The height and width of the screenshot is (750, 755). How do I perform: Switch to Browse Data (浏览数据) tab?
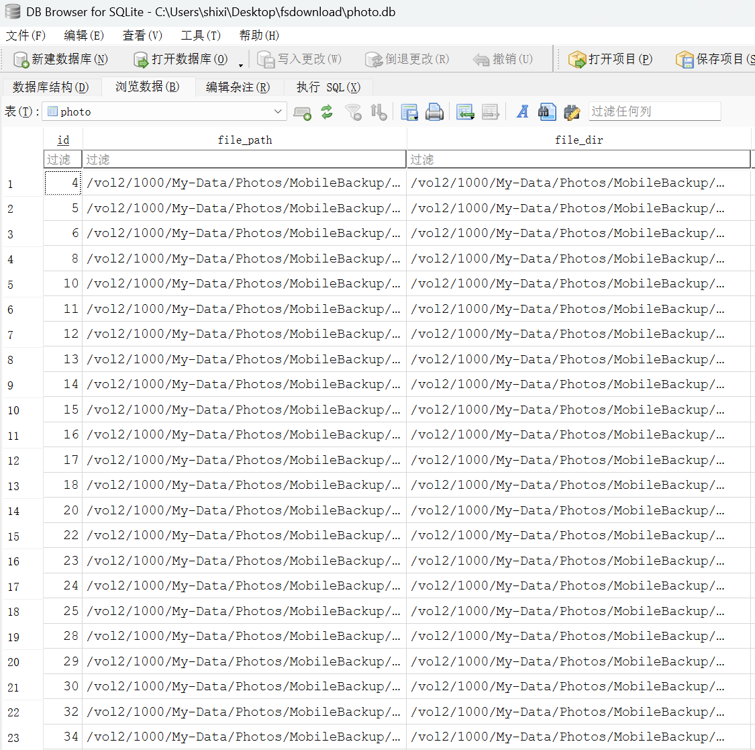coord(148,87)
